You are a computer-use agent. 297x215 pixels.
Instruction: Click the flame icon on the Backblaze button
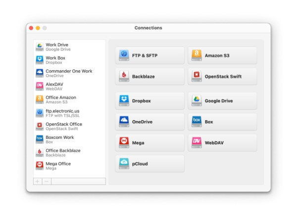click(124, 76)
